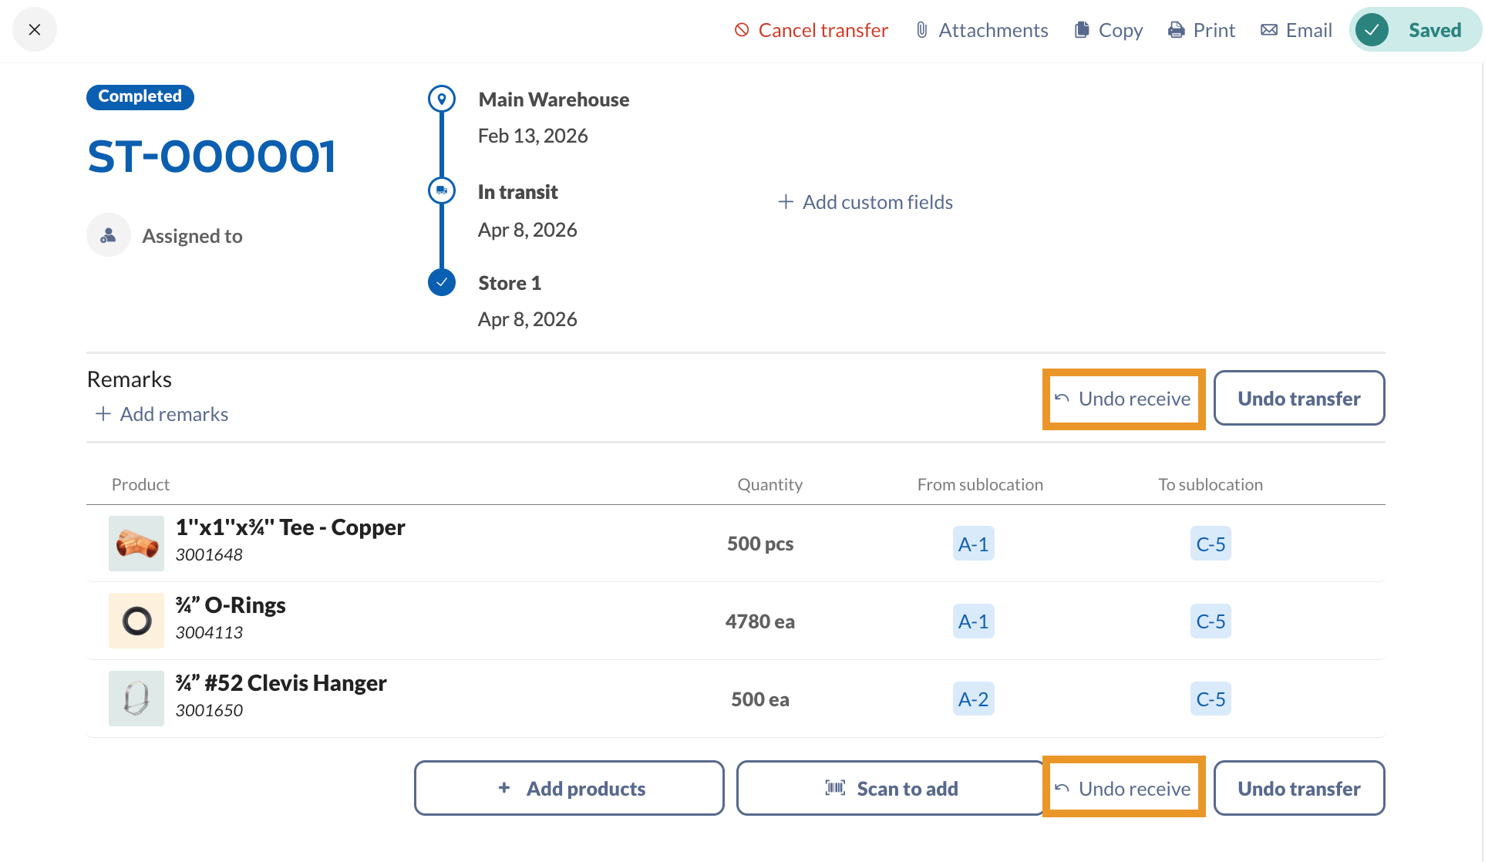Click the printer icon
This screenshot has height=862, width=1485.
[x=1176, y=30]
